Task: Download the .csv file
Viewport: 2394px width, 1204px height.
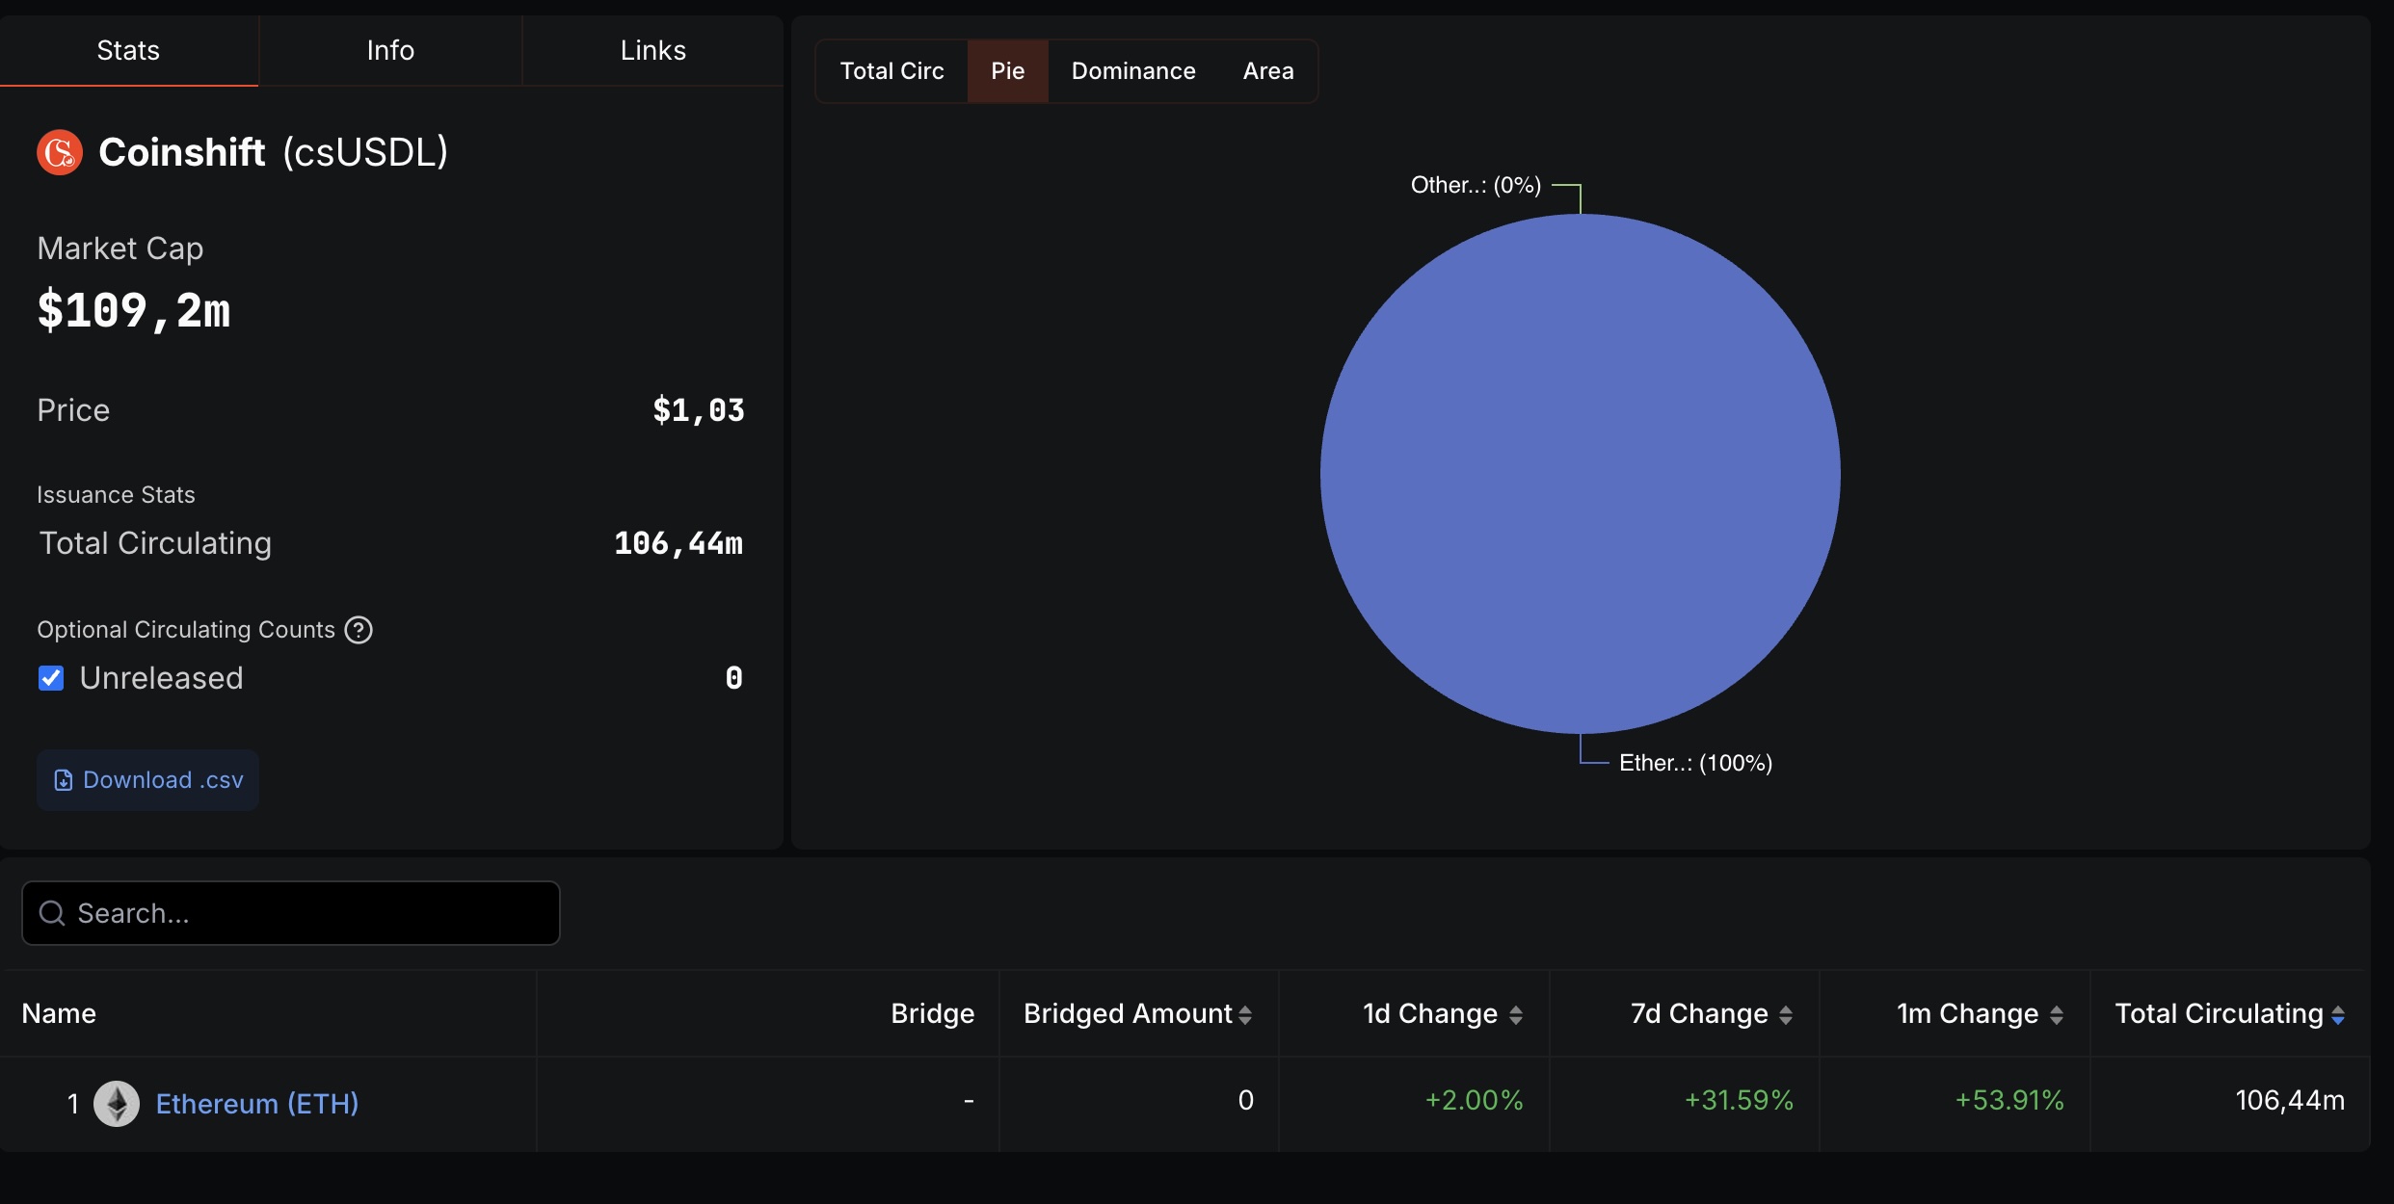Action: (148, 780)
